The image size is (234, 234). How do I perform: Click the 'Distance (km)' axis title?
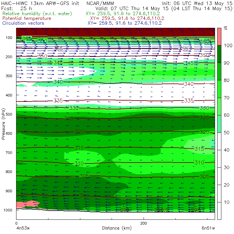tap(117, 228)
